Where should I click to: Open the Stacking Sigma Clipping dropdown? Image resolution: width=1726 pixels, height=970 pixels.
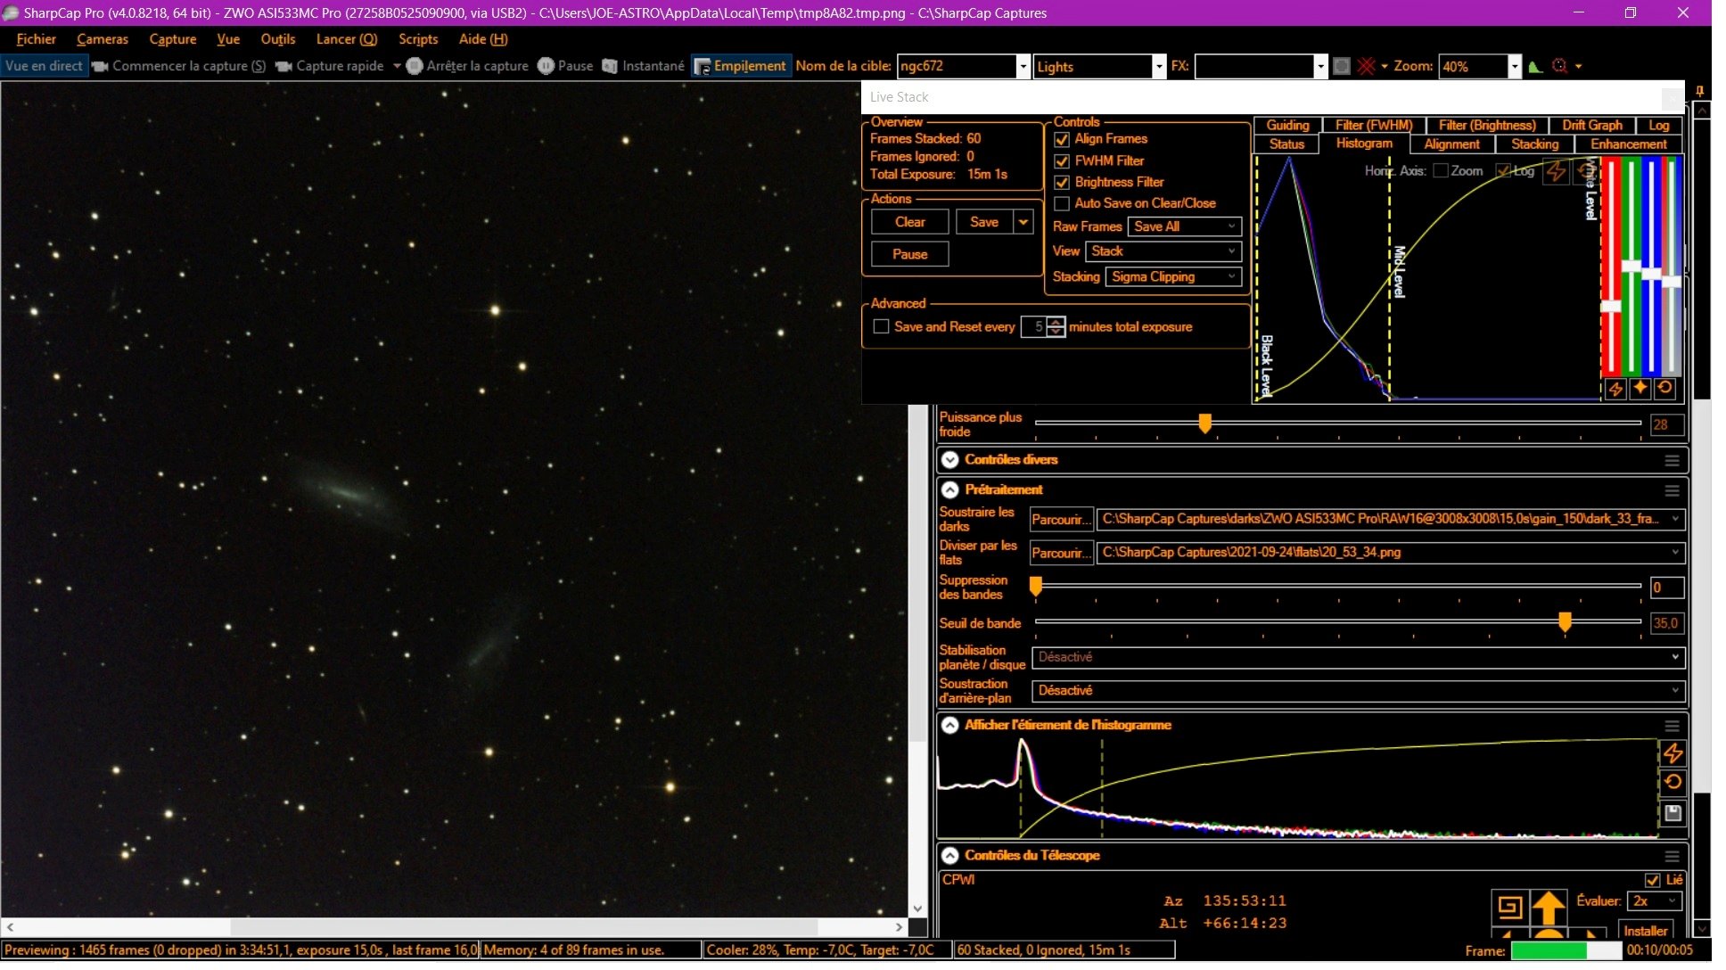pos(1173,277)
